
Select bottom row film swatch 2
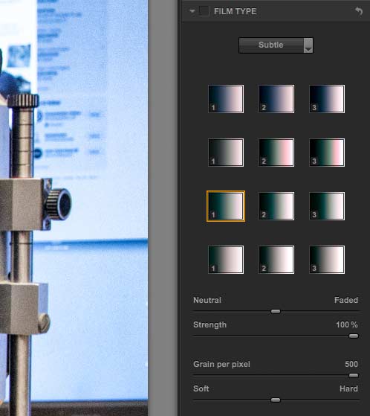[276, 260]
